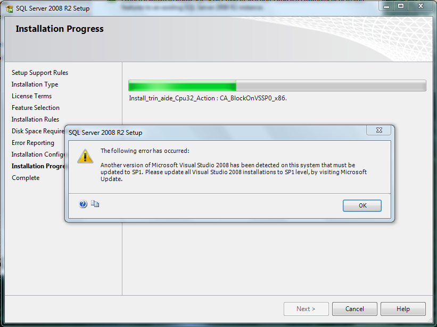Select the Setup Support Rules step

click(x=40, y=73)
